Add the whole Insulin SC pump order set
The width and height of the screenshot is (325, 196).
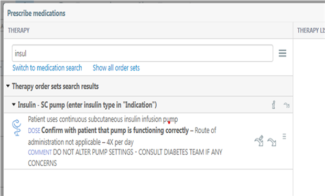coord(286,105)
